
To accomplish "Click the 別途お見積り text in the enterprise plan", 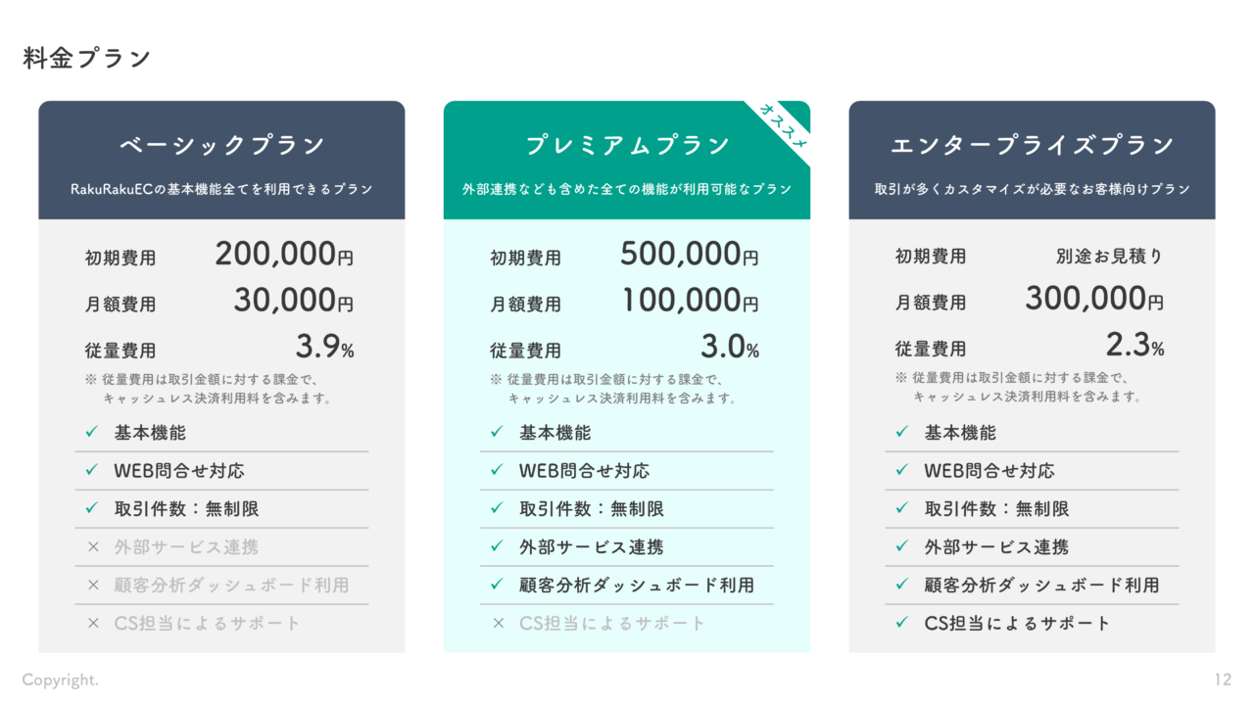I will 1109,257.
